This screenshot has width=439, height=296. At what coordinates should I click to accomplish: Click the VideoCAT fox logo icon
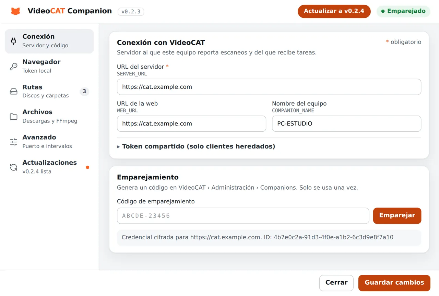tap(15, 11)
